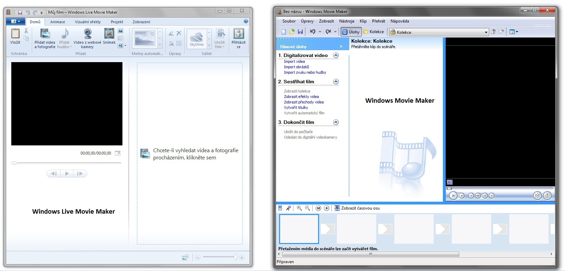Open the Soubor menu
Viewport: 565px width, 271px height.
289,21
